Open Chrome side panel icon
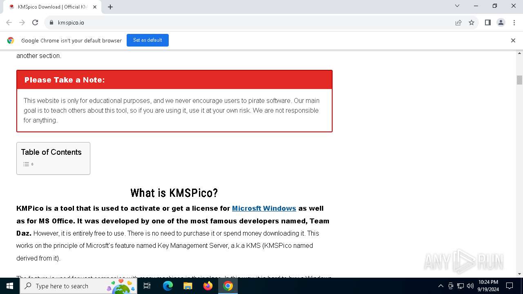Image resolution: width=523 pixels, height=294 pixels. tap(487, 22)
